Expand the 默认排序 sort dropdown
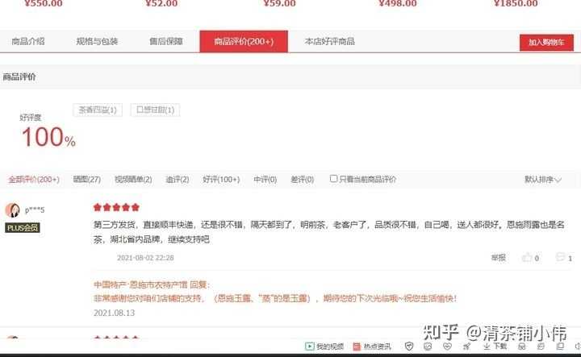 (x=543, y=180)
